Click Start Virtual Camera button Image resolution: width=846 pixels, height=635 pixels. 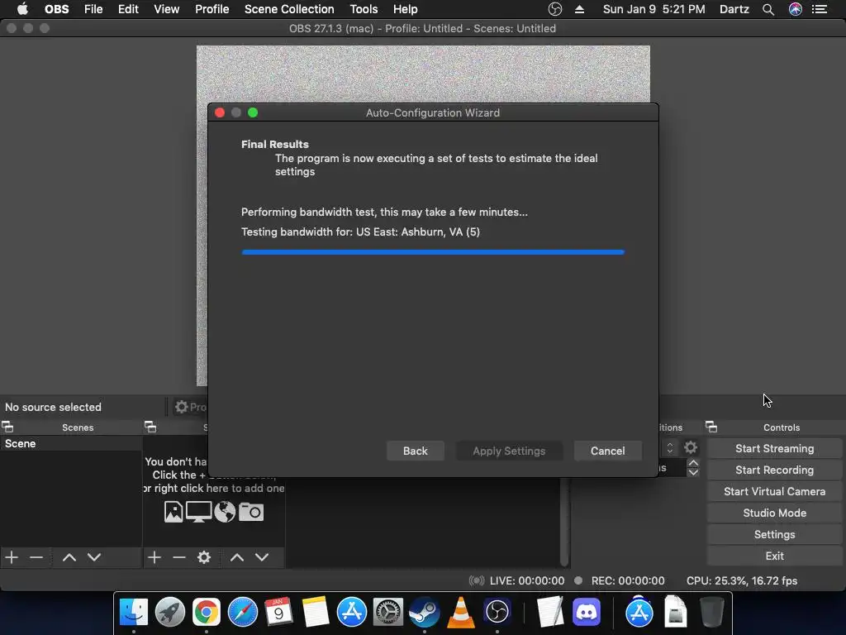774,491
